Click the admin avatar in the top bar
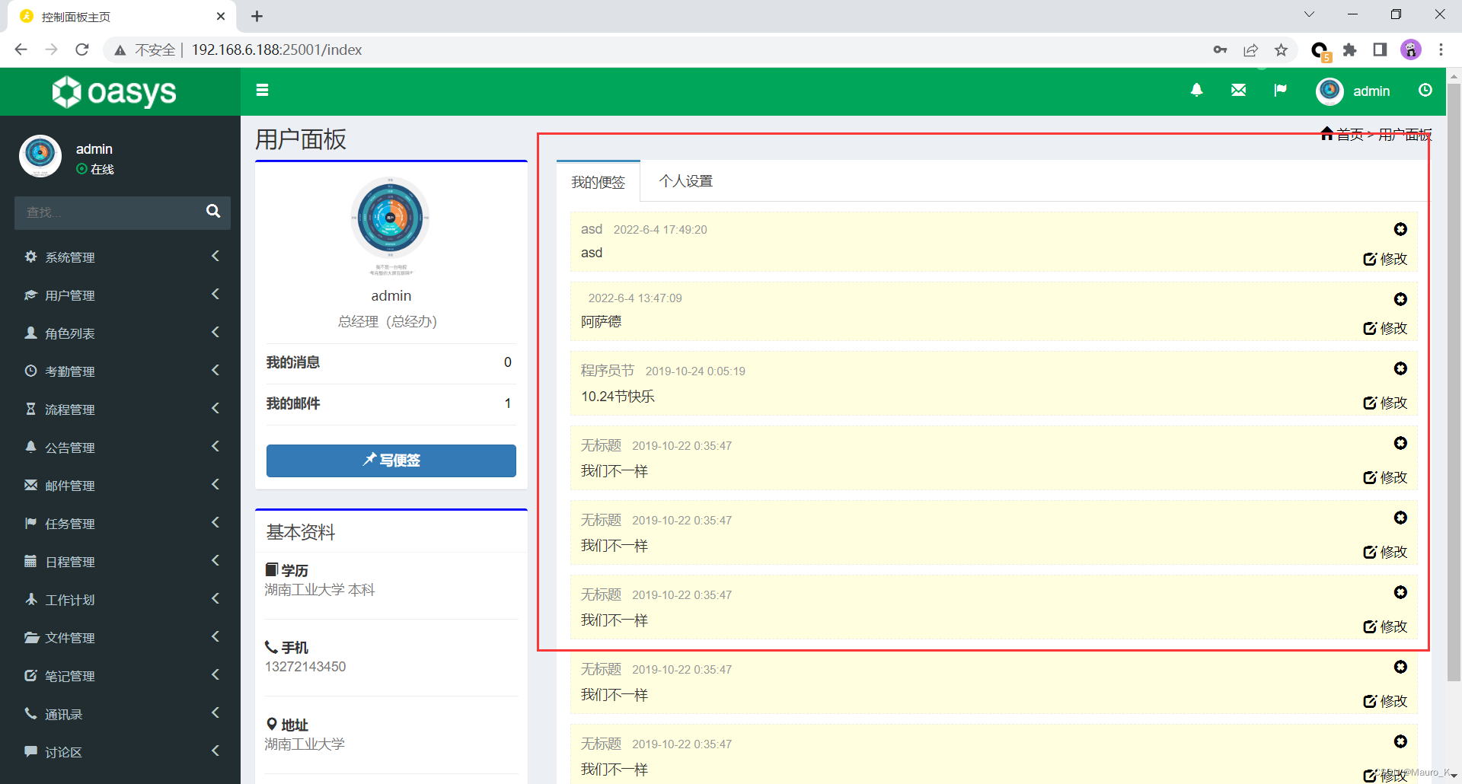Viewport: 1462px width, 784px height. (x=1329, y=91)
